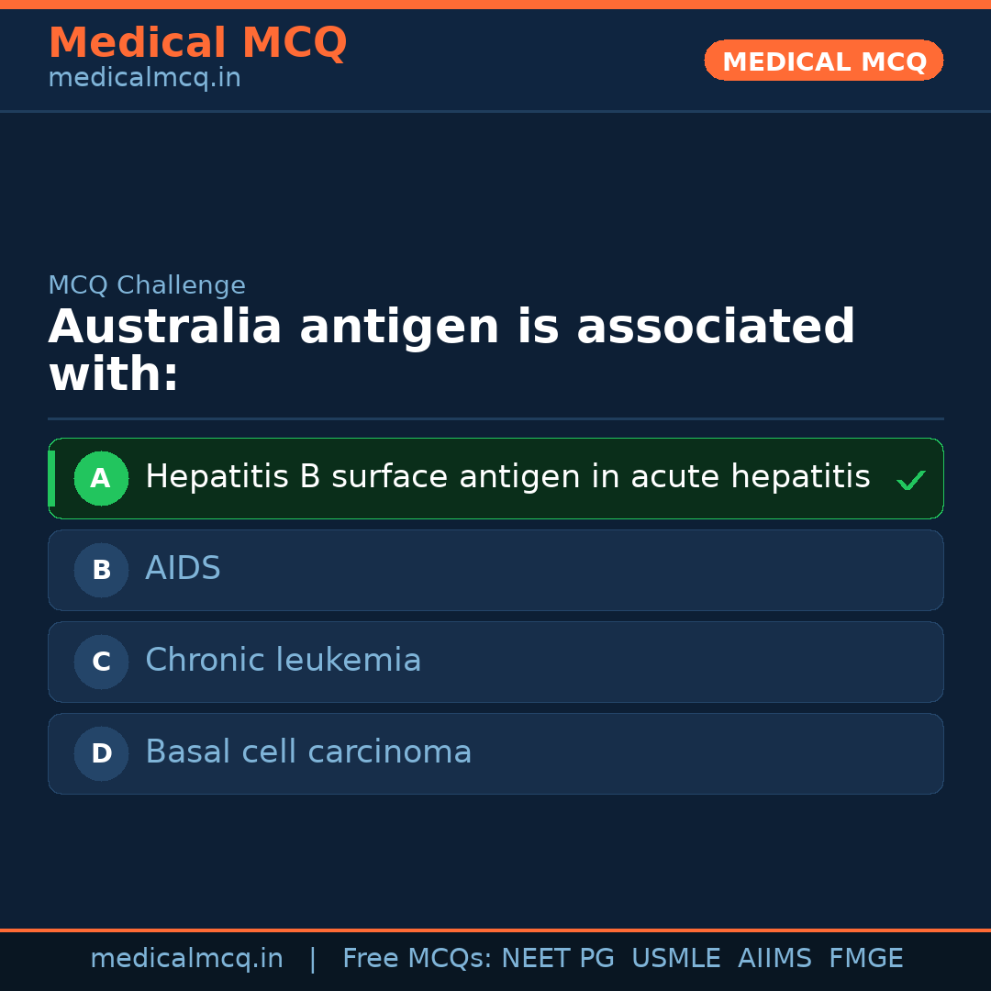The image size is (991, 991).
Task: Click the green A letter circle
Action: (x=101, y=478)
